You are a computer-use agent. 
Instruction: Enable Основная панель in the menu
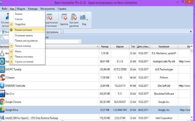[27, 35]
